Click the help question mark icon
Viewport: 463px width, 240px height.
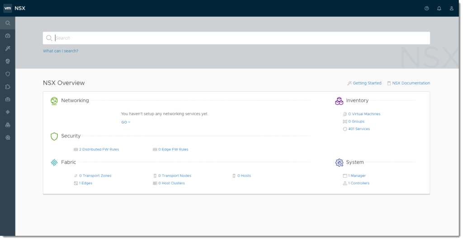click(427, 8)
